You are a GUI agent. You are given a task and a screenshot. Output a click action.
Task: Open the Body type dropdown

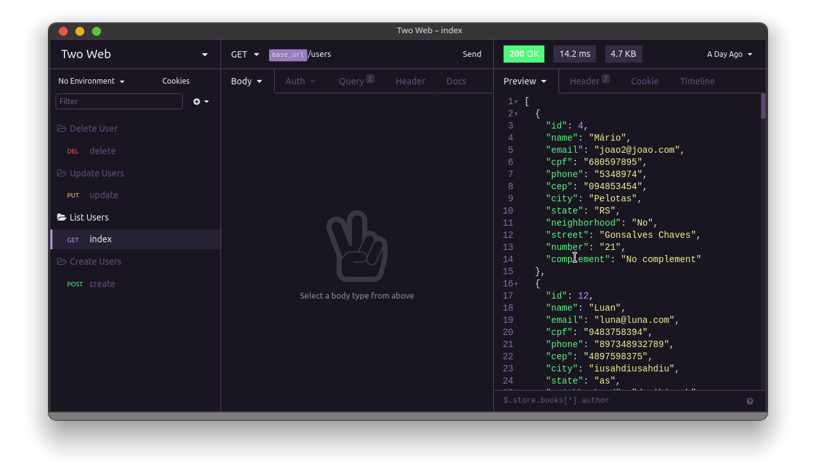tap(247, 81)
